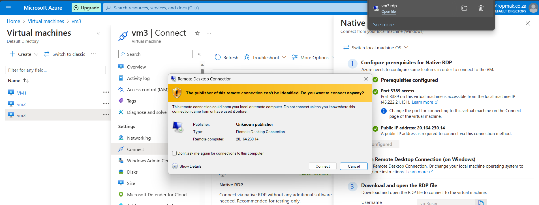Select vm3 in the virtual machines list

coord(21,115)
